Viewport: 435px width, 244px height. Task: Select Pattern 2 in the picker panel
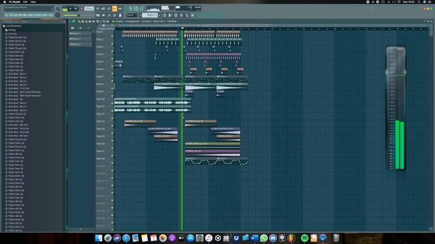pyautogui.click(x=80, y=39)
